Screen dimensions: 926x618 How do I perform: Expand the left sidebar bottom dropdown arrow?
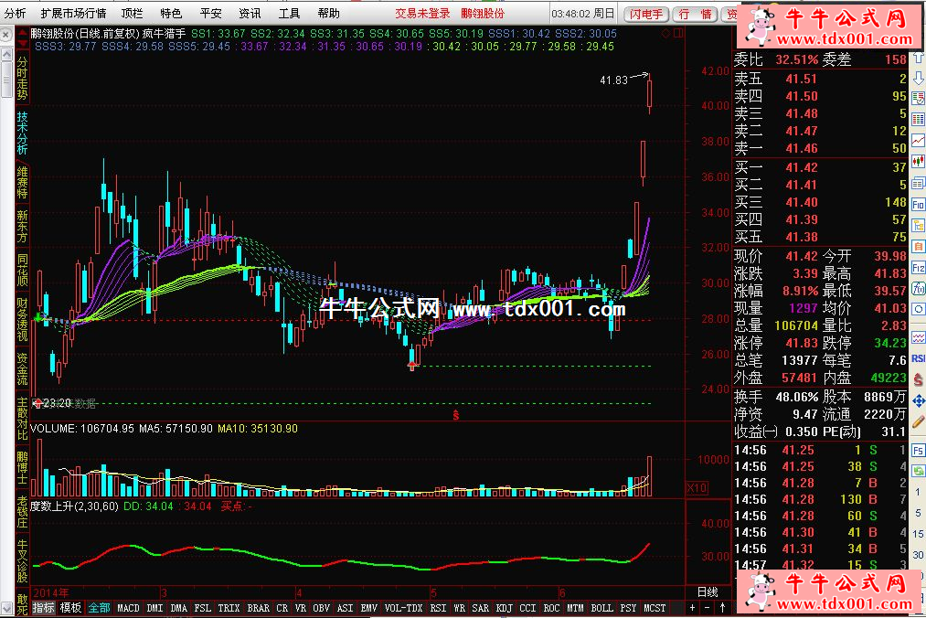point(6,607)
